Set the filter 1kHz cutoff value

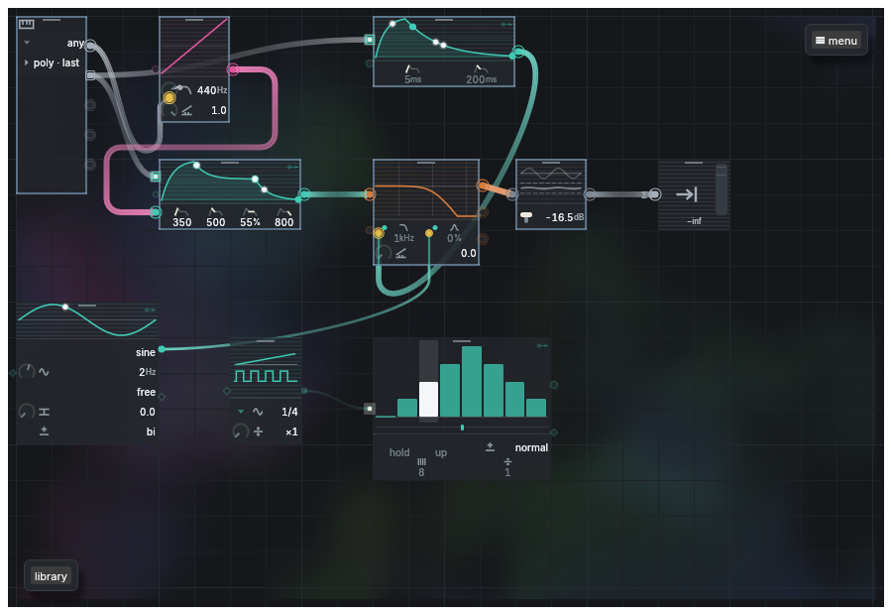[404, 238]
